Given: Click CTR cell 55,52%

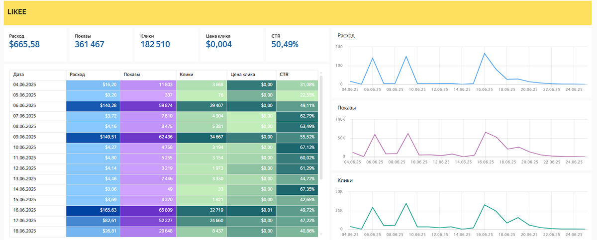Looking at the screenshot, I should [x=297, y=137].
